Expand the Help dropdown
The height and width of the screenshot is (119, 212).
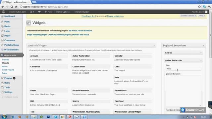[202, 16]
